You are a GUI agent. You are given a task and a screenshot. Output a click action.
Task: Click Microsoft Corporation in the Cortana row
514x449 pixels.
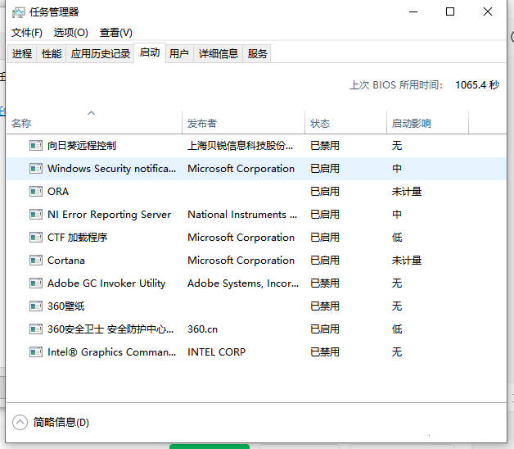point(241,261)
